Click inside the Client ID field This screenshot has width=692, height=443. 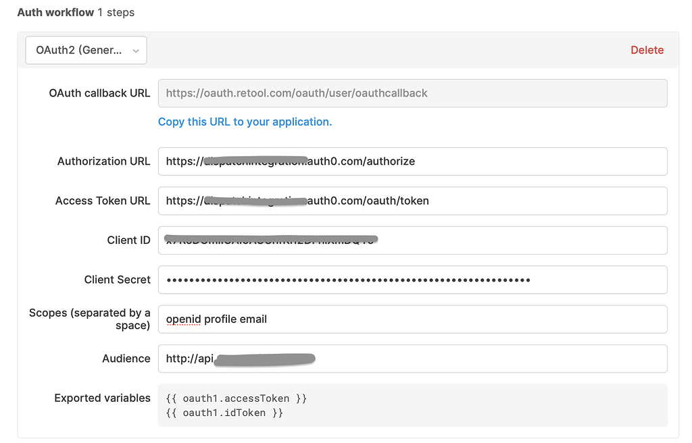[412, 240]
